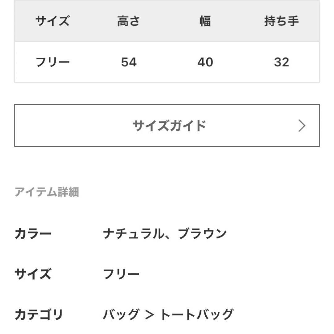Select the handle value 32
This screenshot has width=334, height=334.
pyautogui.click(x=281, y=62)
